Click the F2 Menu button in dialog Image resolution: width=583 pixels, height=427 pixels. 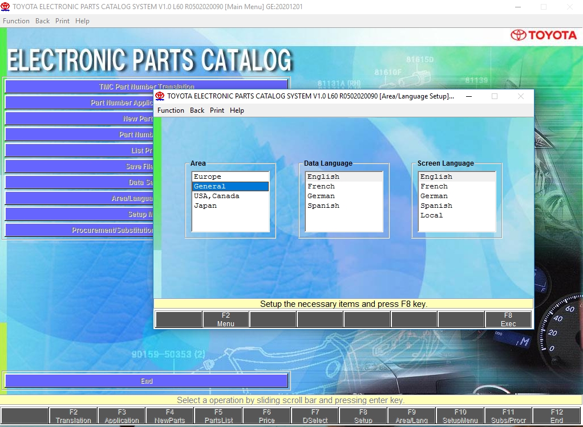tap(226, 319)
